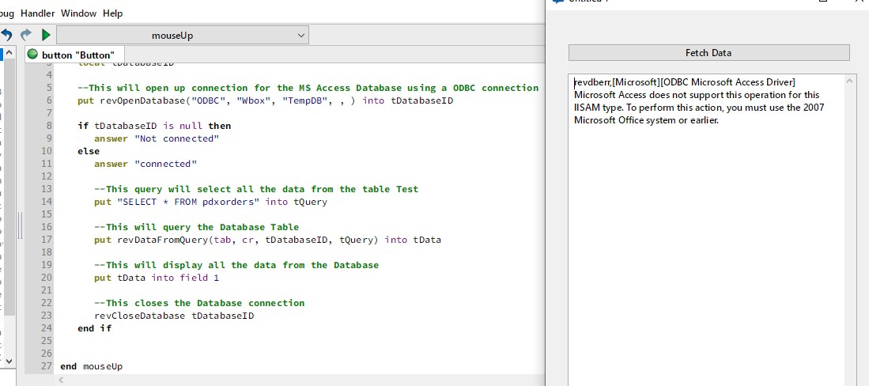Click the left panel scroll-up arrow
This screenshot has width=869, height=386.
(9, 55)
